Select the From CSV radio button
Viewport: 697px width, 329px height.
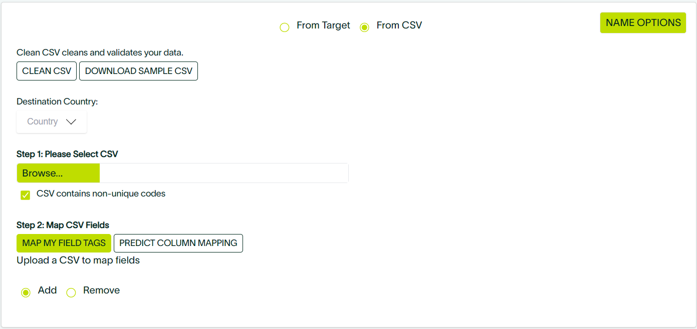[x=364, y=27]
